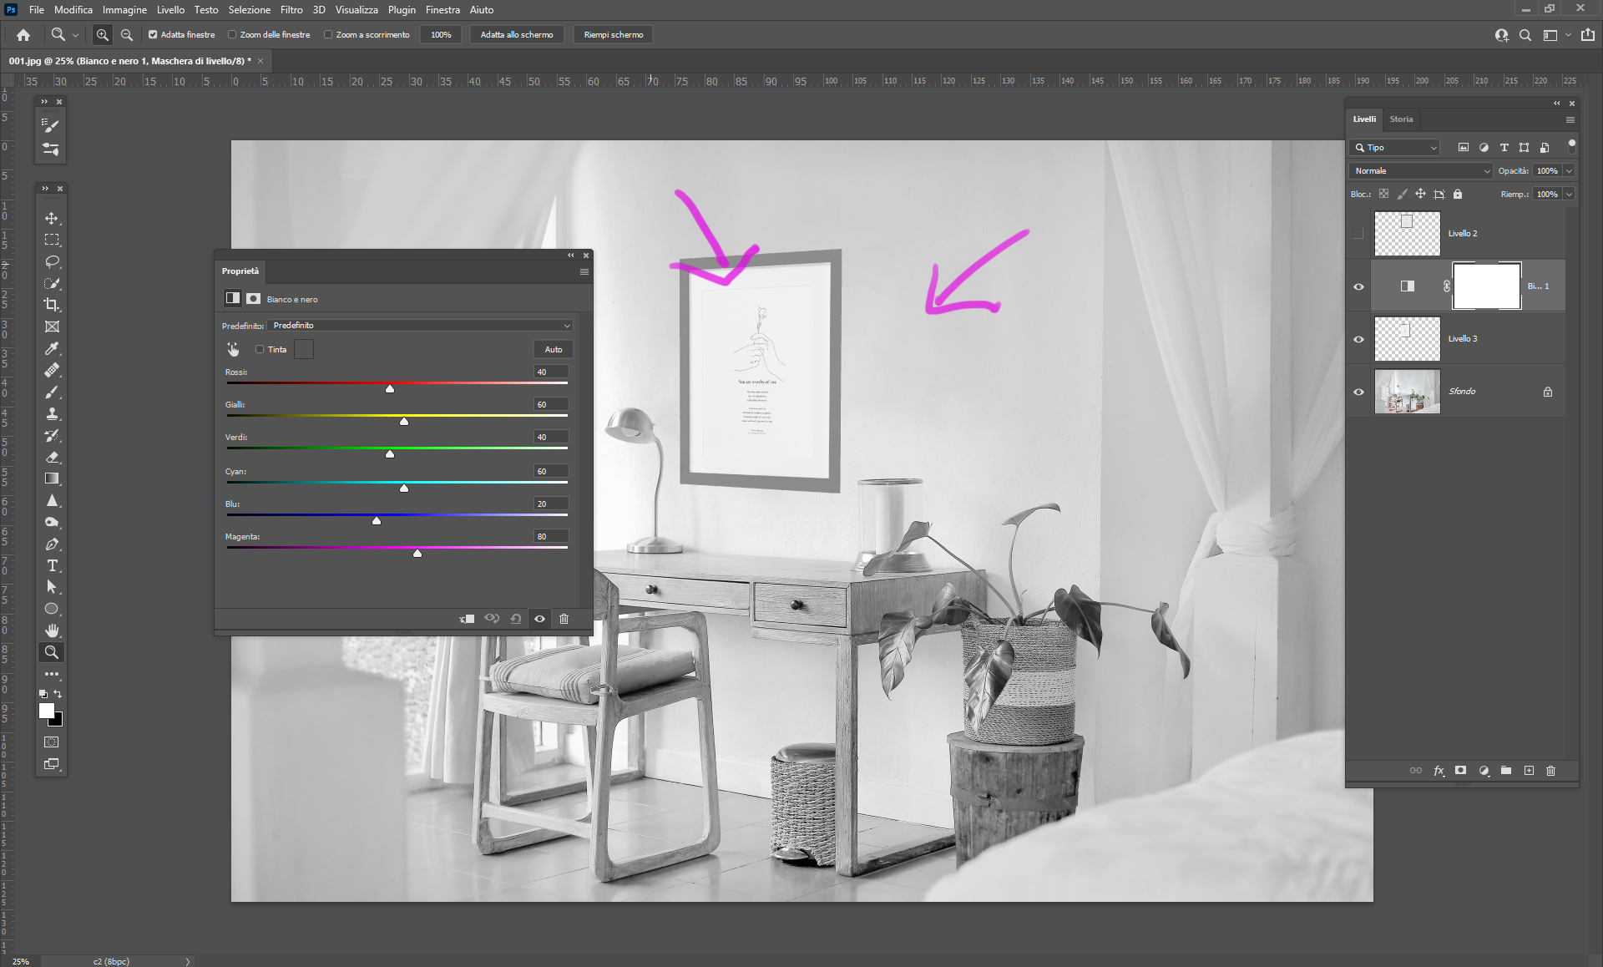Click the Move tool

click(x=52, y=218)
